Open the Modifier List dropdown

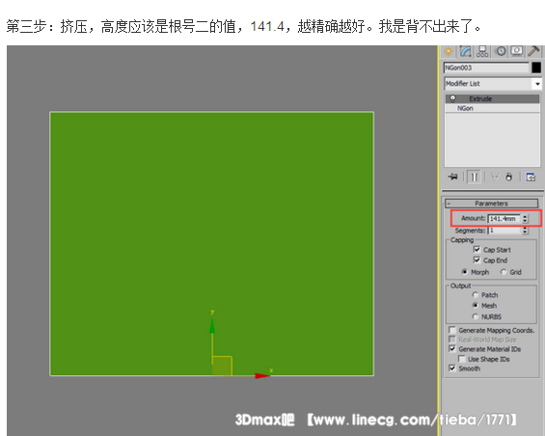coord(493,84)
